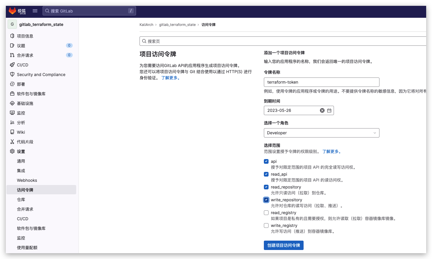
Task: Click the KaliArch breadcrumb link
Action: (146, 25)
